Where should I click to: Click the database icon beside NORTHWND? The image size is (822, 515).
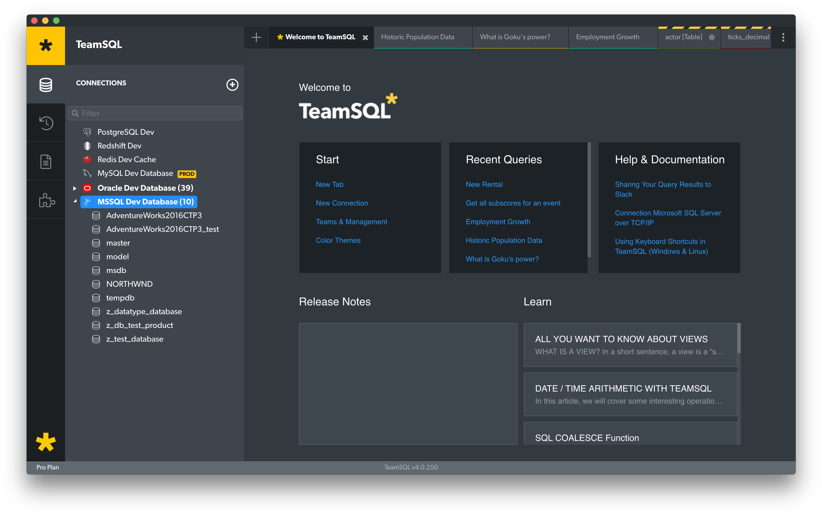[96, 284]
